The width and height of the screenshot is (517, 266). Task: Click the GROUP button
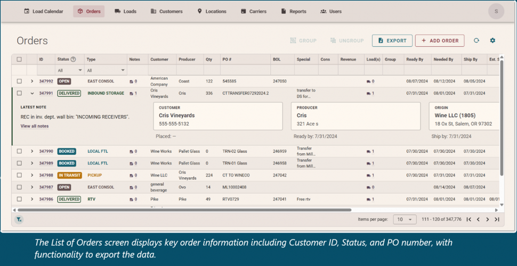point(303,40)
